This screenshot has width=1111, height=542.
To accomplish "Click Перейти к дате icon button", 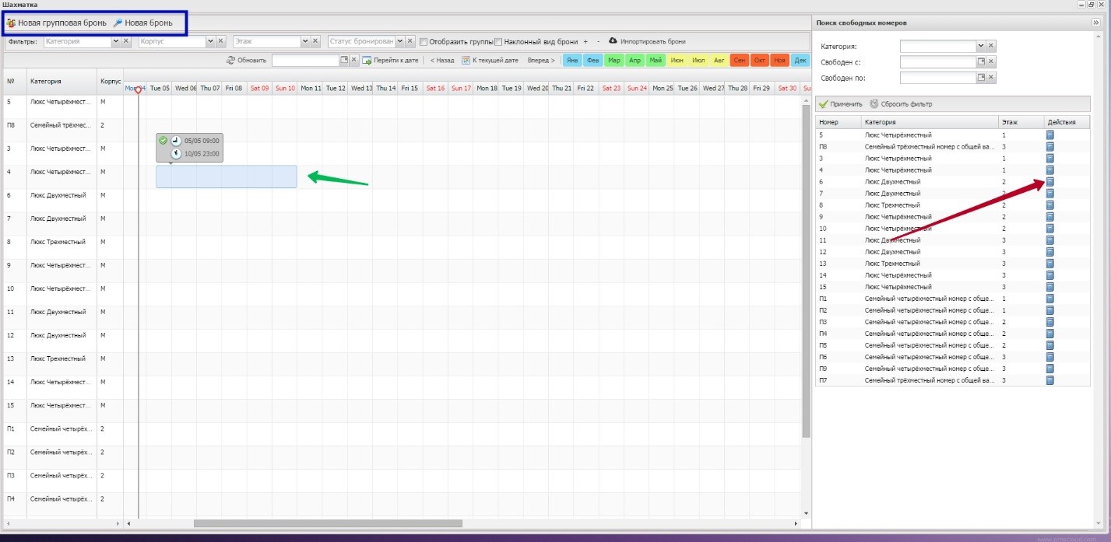I will click(x=367, y=60).
